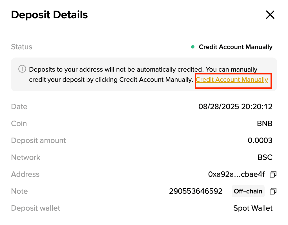Copy the note number using its copy icon
The width and height of the screenshot is (288, 225).
(x=273, y=191)
